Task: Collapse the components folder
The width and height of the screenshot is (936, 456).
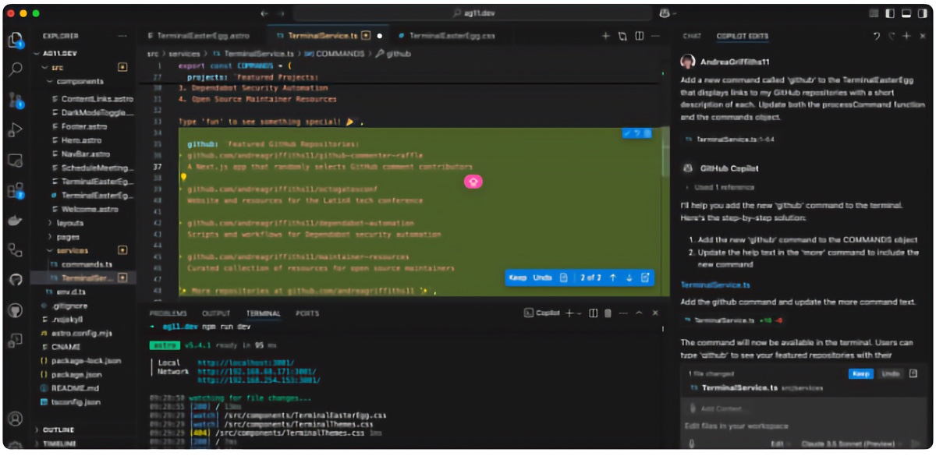Action: click(x=78, y=81)
